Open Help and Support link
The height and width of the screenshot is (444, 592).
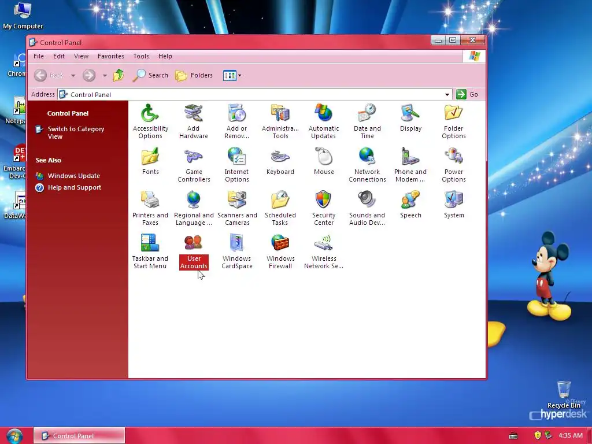pyautogui.click(x=75, y=188)
